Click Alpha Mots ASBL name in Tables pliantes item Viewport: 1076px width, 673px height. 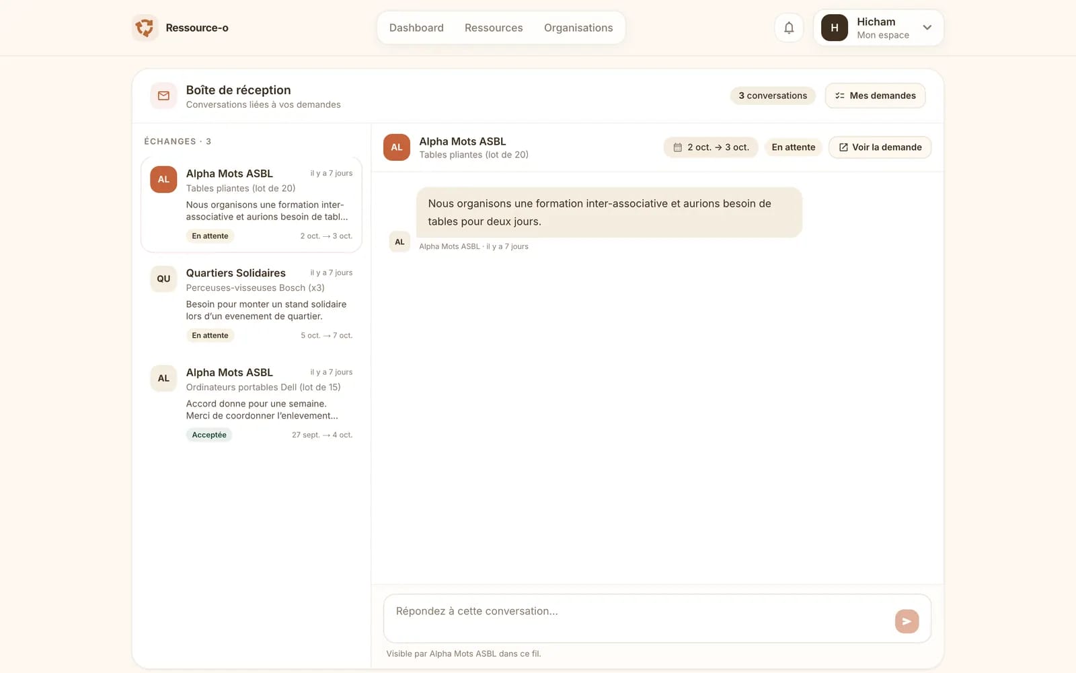pos(229,174)
